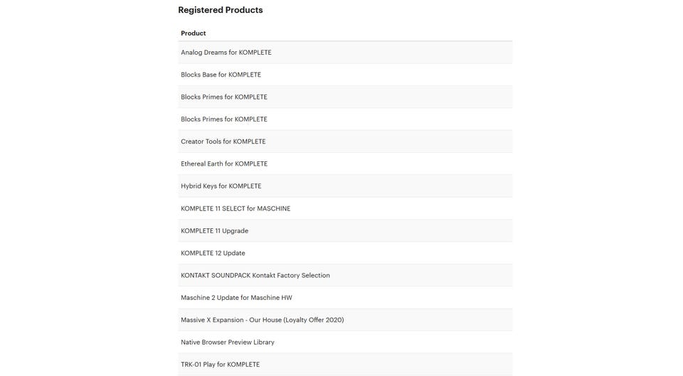Click KOMPLETE 12 Update entry
Screen dimensions: 683x376
coord(345,253)
